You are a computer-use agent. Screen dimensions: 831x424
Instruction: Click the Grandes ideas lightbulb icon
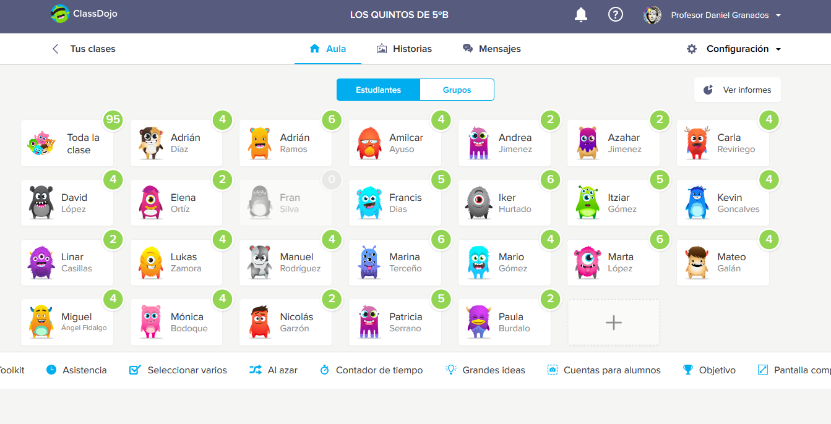tap(450, 369)
